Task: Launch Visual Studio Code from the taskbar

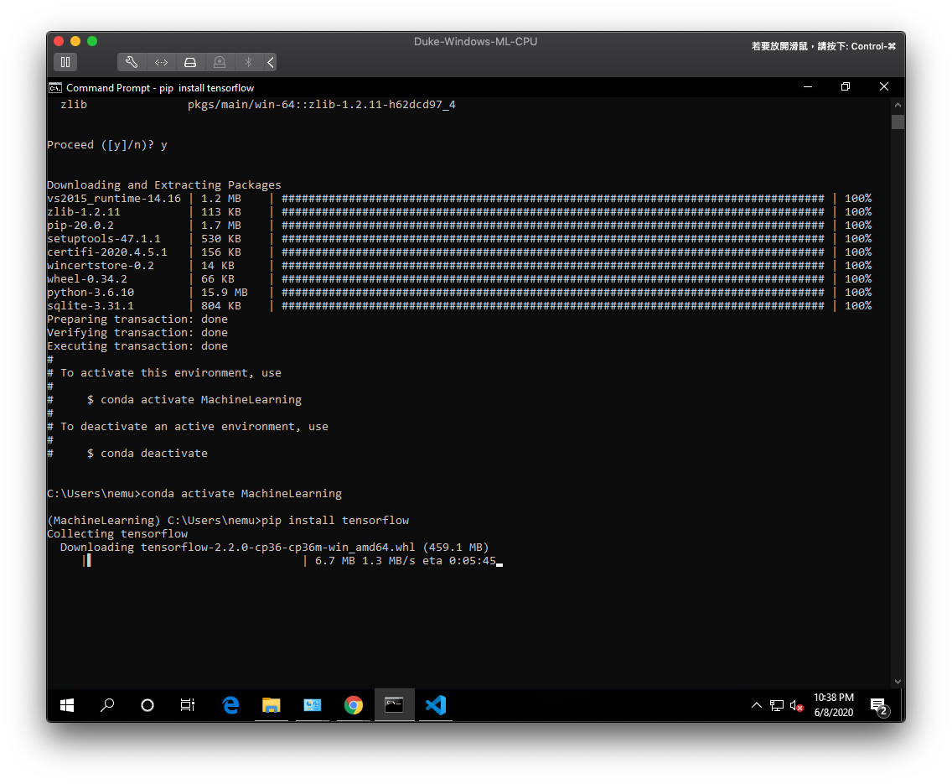Action: [435, 705]
